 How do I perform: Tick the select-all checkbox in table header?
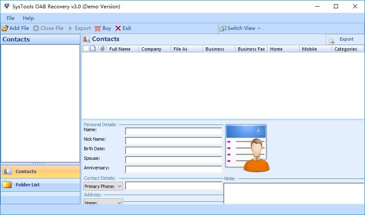(x=86, y=49)
